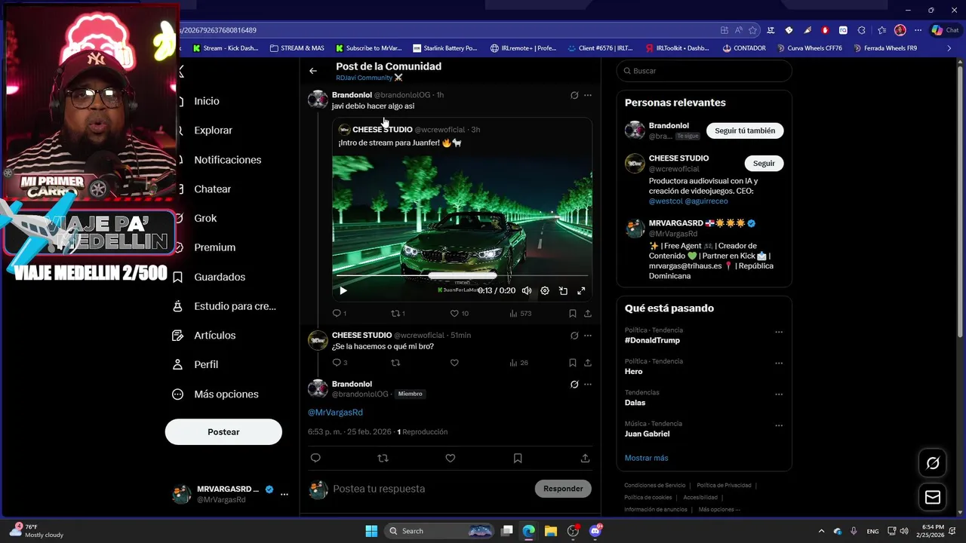This screenshot has height=543, width=966.
Task: Follow CHEESE STUDIO with Seguir button
Action: point(764,163)
